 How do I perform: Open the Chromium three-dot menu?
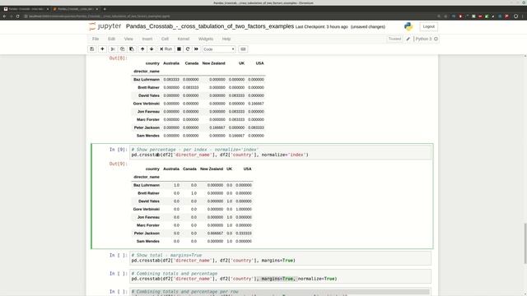[523, 16]
